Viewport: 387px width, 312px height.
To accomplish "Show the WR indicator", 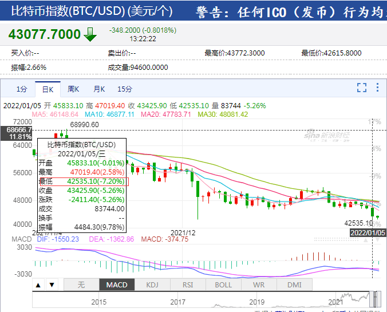I will click(259, 285).
